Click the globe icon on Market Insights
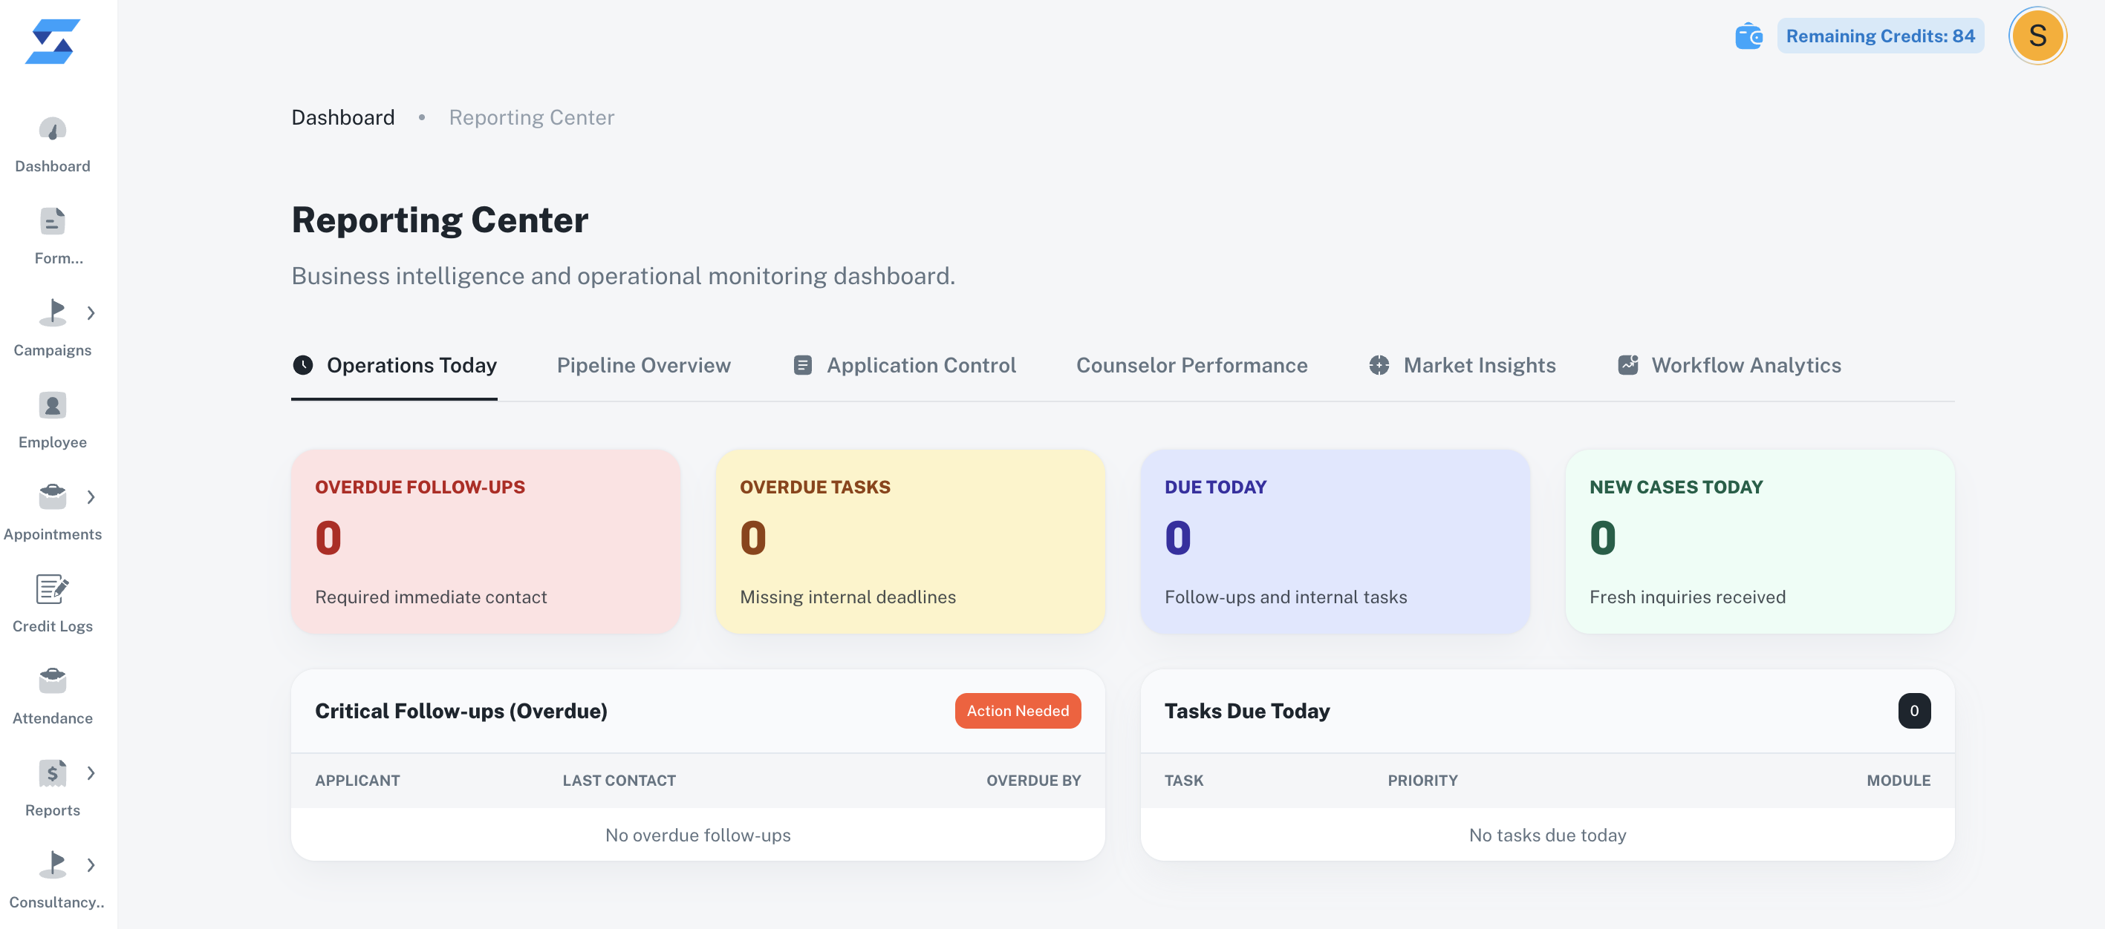The width and height of the screenshot is (2105, 929). click(x=1379, y=365)
